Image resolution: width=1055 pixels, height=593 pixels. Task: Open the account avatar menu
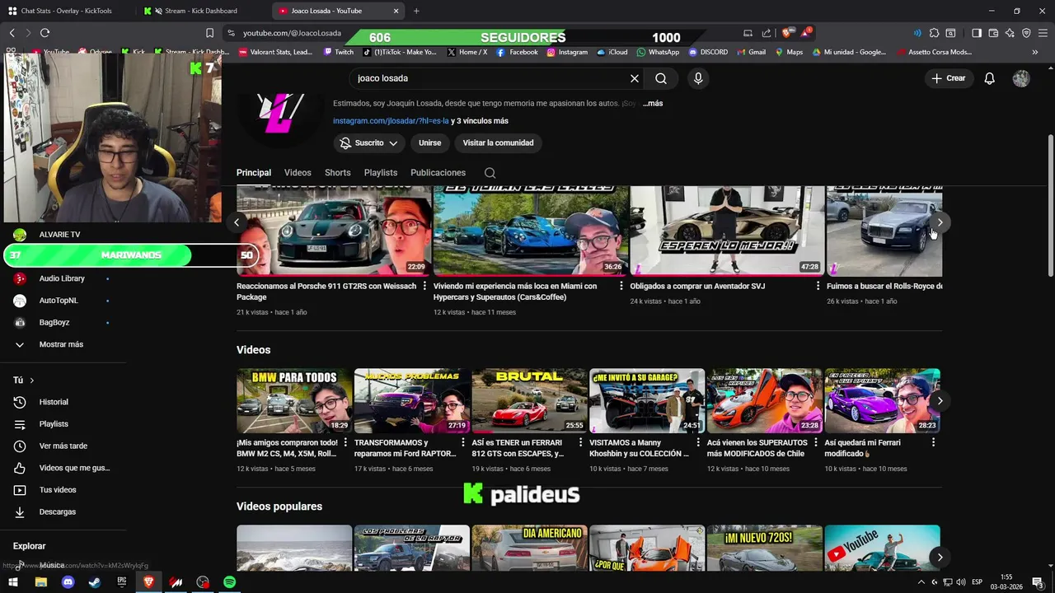point(1021,78)
